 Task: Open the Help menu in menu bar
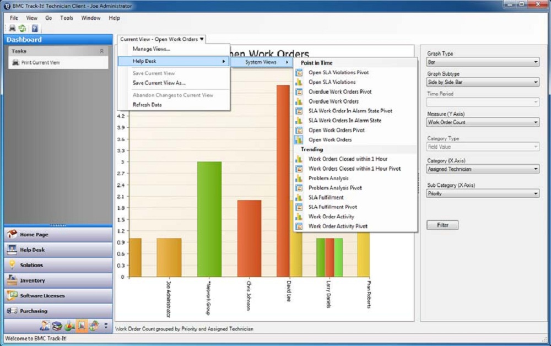point(114,18)
